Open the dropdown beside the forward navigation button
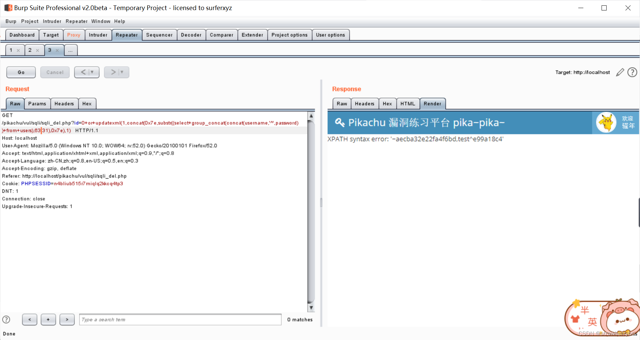640x340 pixels. [x=123, y=72]
